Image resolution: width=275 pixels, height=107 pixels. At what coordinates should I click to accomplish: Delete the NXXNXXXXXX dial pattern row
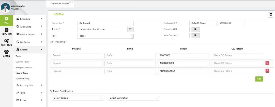pyautogui.click(x=267, y=63)
